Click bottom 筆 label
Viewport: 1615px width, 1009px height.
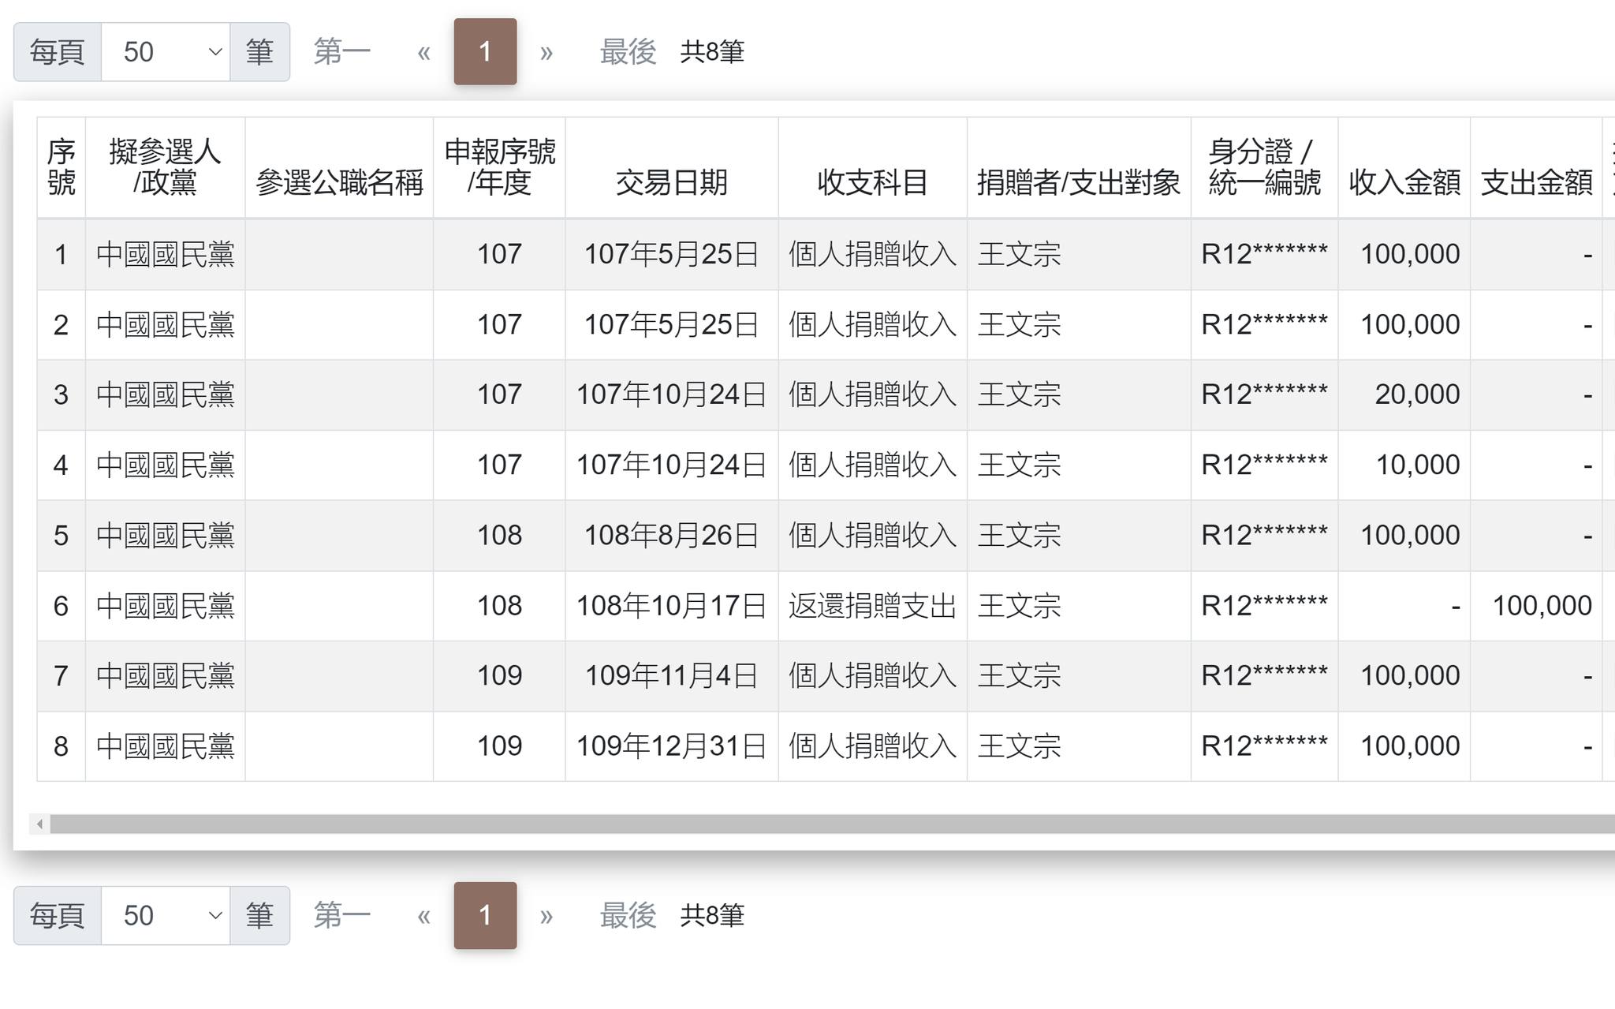tap(259, 915)
